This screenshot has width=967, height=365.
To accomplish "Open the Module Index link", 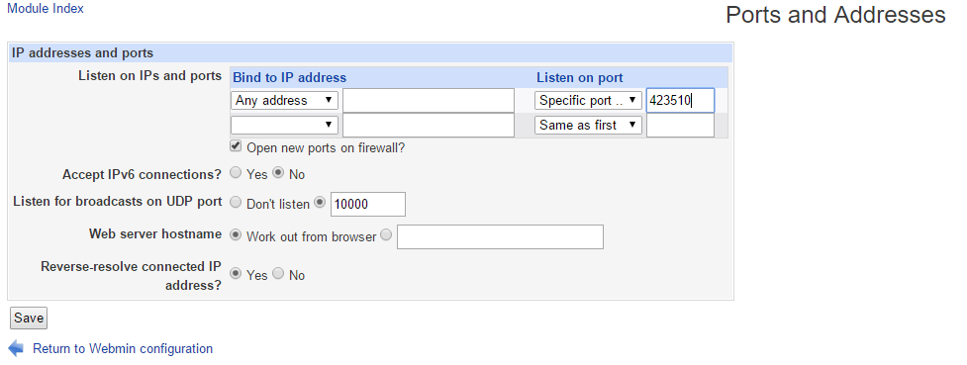I will 45,9.
